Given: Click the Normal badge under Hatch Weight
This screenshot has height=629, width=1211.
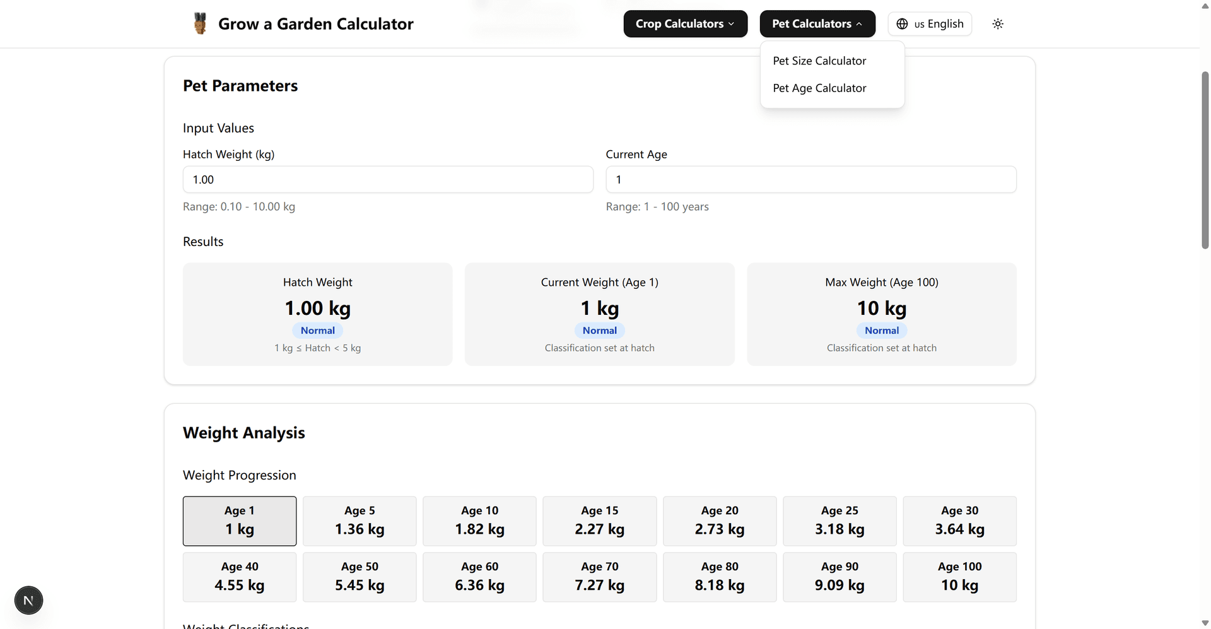Looking at the screenshot, I should click(317, 330).
